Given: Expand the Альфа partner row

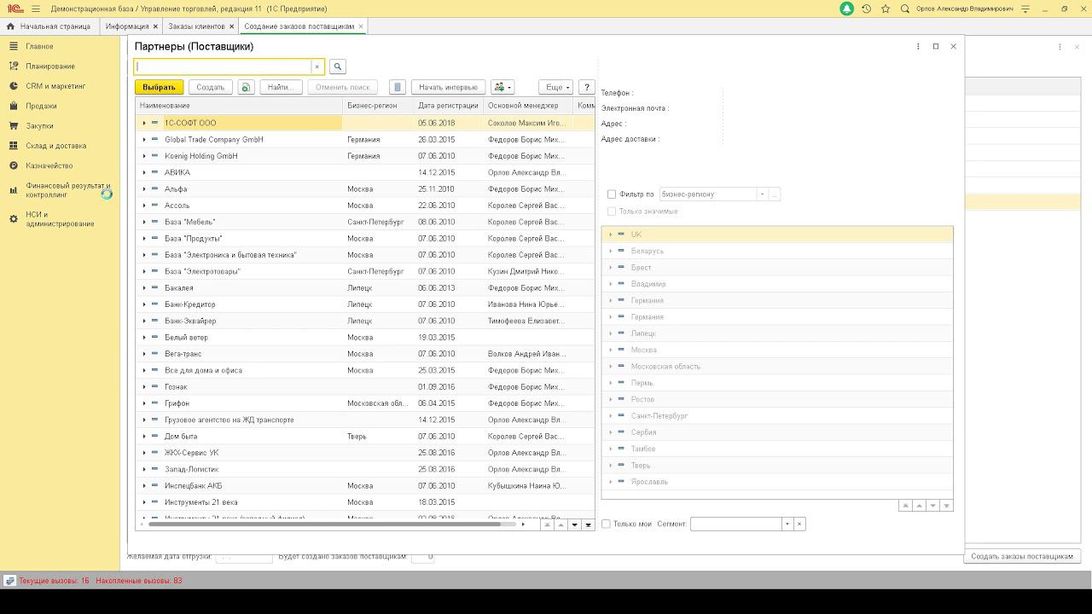Looking at the screenshot, I should (x=144, y=188).
